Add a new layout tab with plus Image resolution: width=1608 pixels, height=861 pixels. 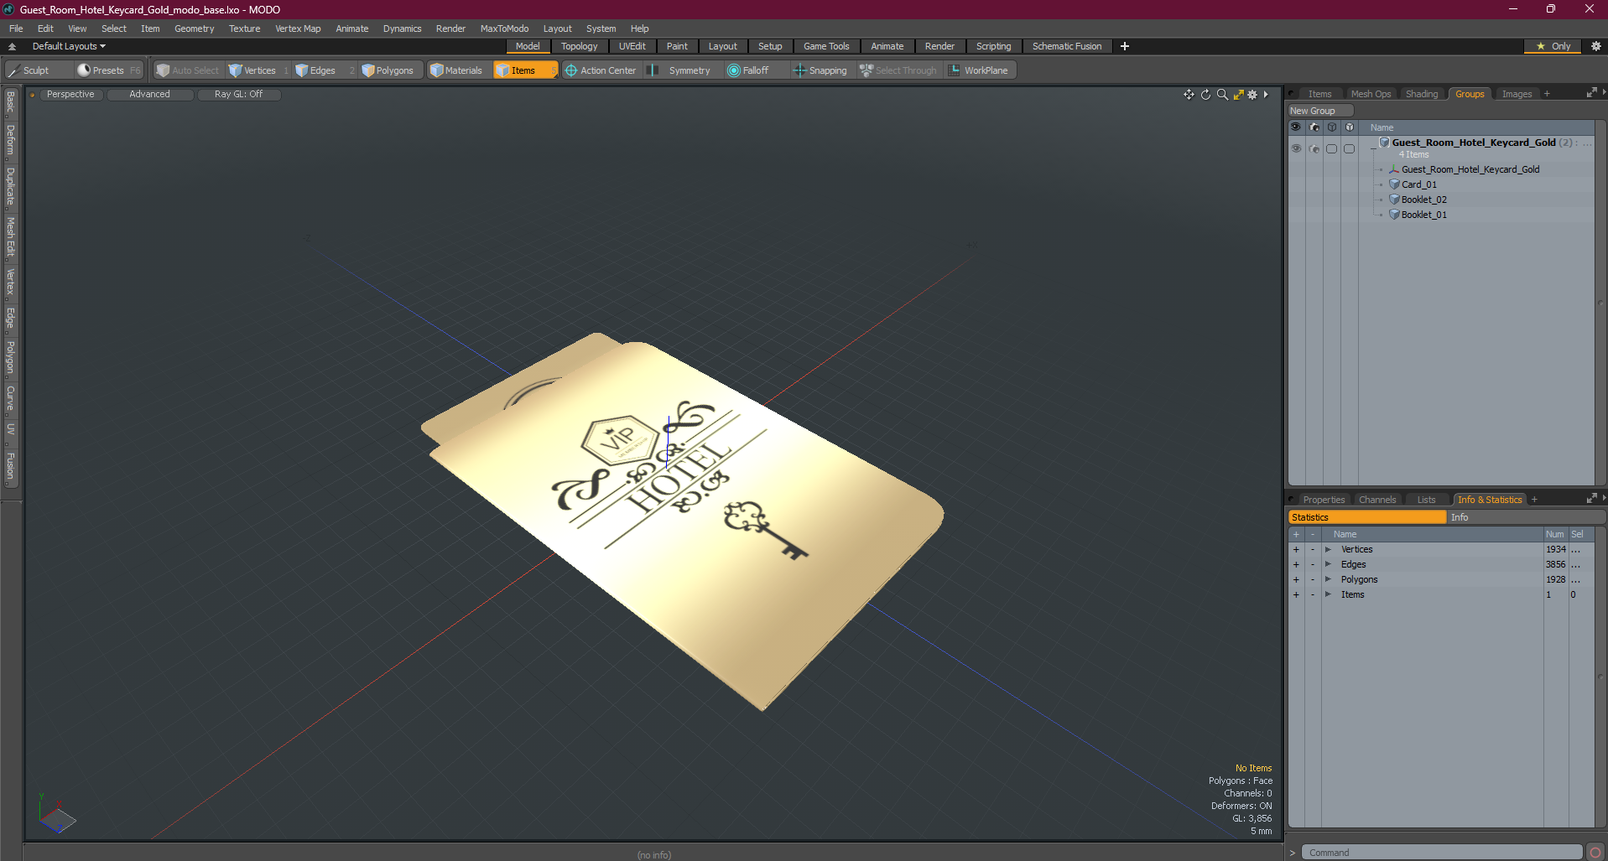pyautogui.click(x=1124, y=46)
